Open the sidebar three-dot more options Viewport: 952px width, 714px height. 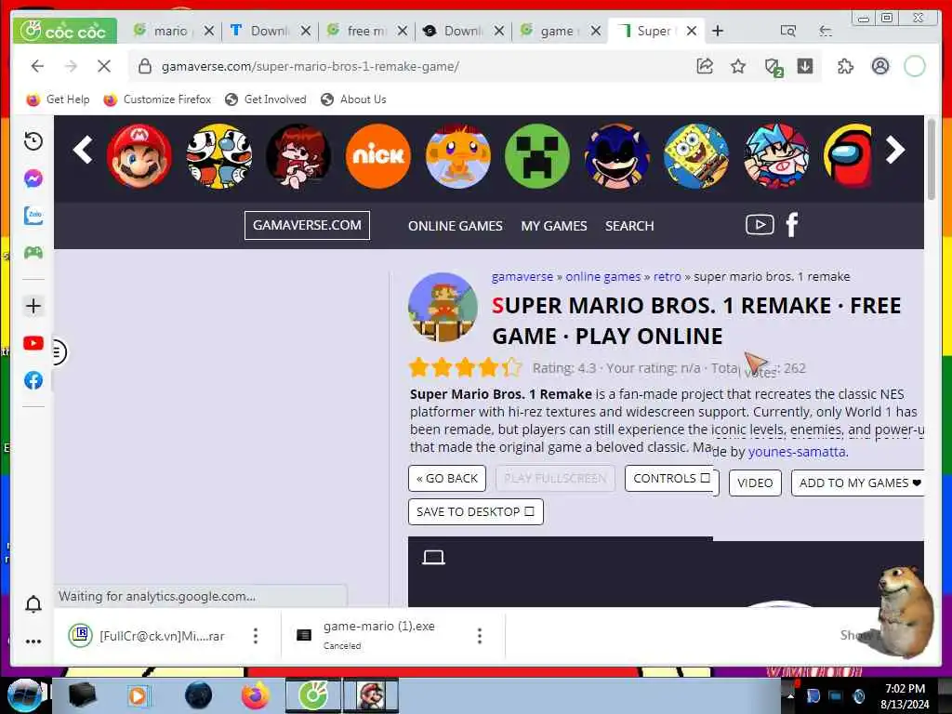click(33, 641)
